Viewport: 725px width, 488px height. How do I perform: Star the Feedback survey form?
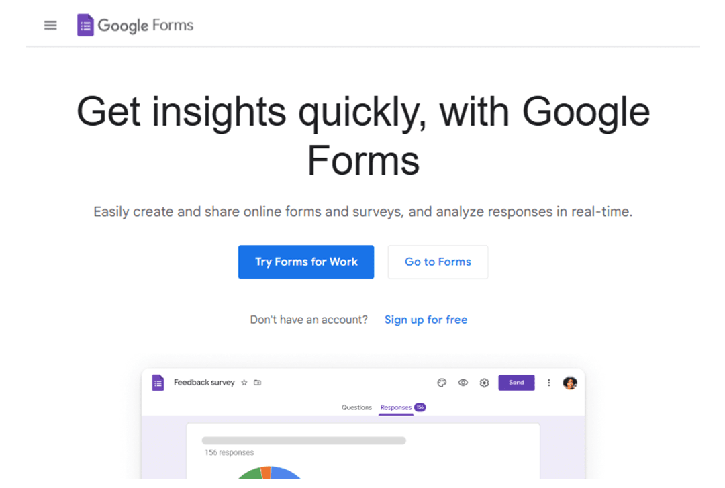[245, 382]
